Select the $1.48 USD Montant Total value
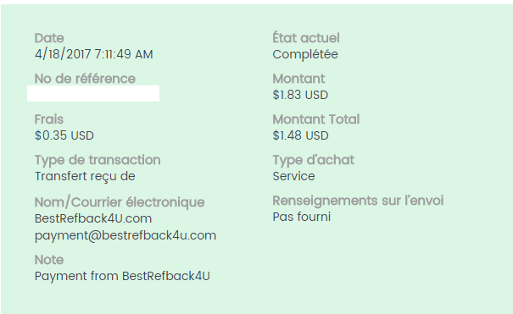Viewport: 513px width, 314px height. [x=300, y=135]
